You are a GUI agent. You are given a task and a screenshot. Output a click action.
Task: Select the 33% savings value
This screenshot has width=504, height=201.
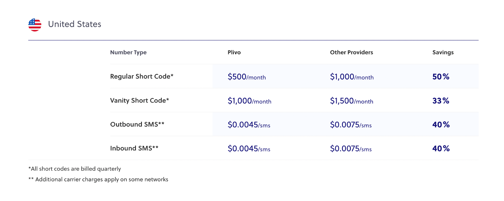441,101
